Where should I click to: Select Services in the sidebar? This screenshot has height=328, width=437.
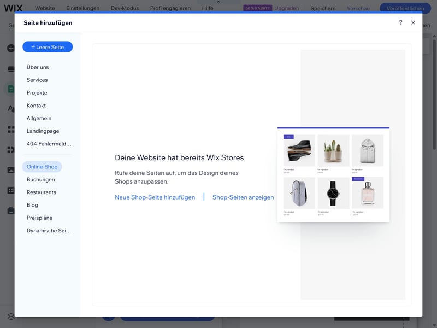point(37,80)
